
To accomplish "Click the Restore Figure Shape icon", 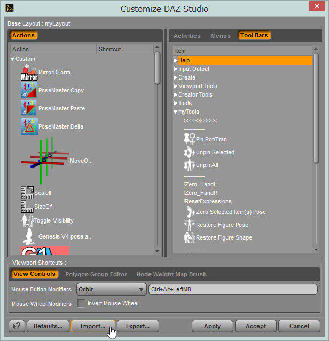I will [x=189, y=237].
